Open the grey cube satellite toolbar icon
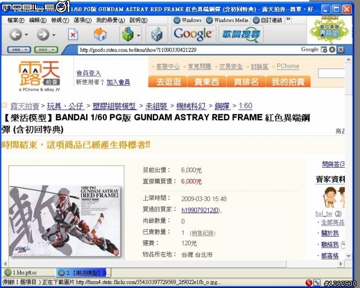This screenshot has width=360, height=288. pyautogui.click(x=156, y=34)
